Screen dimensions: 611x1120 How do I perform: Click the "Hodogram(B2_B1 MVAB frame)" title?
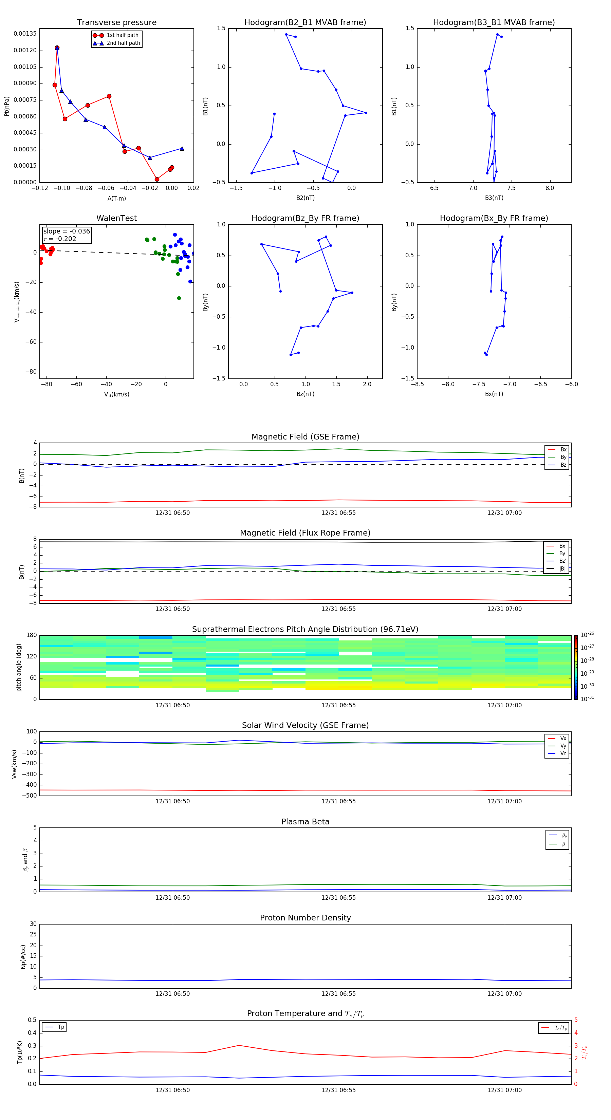tap(305, 22)
